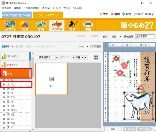Open save options dropdown arrow
This screenshot has width=156, height=132.
coord(12,46)
